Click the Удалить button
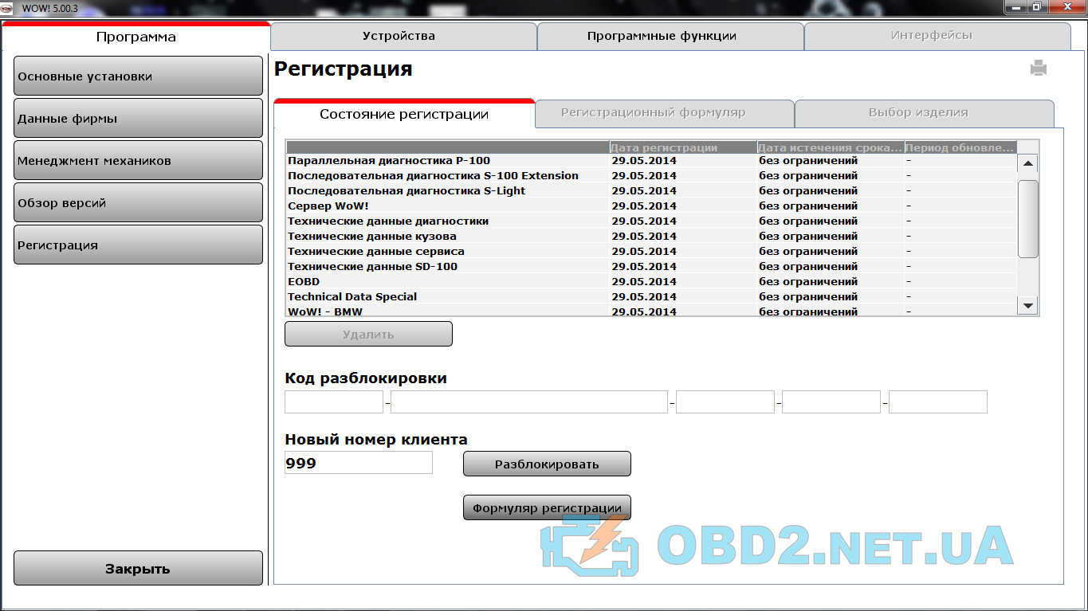Image resolution: width=1088 pixels, height=611 pixels. pos(368,334)
